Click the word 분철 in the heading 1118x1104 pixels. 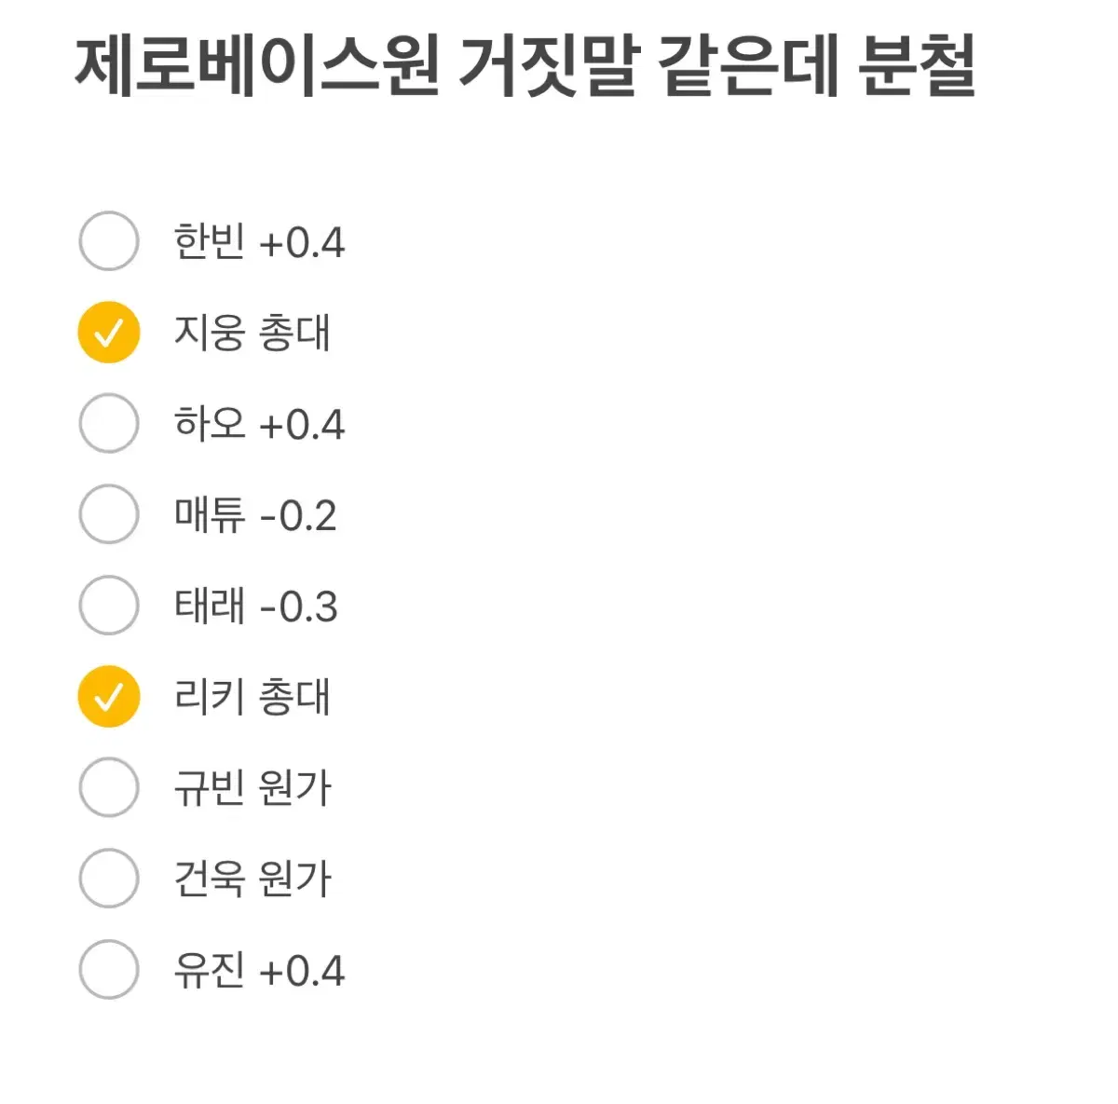click(917, 66)
